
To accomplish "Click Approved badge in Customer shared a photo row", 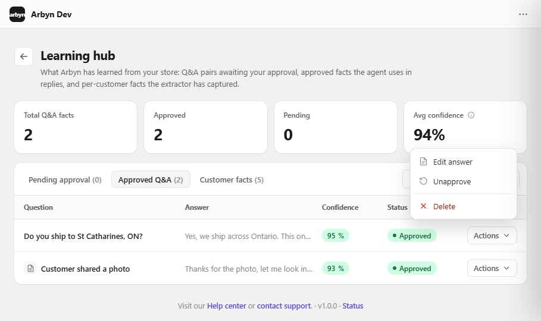I will coord(412,268).
